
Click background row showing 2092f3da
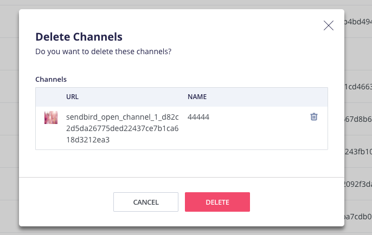point(358,184)
